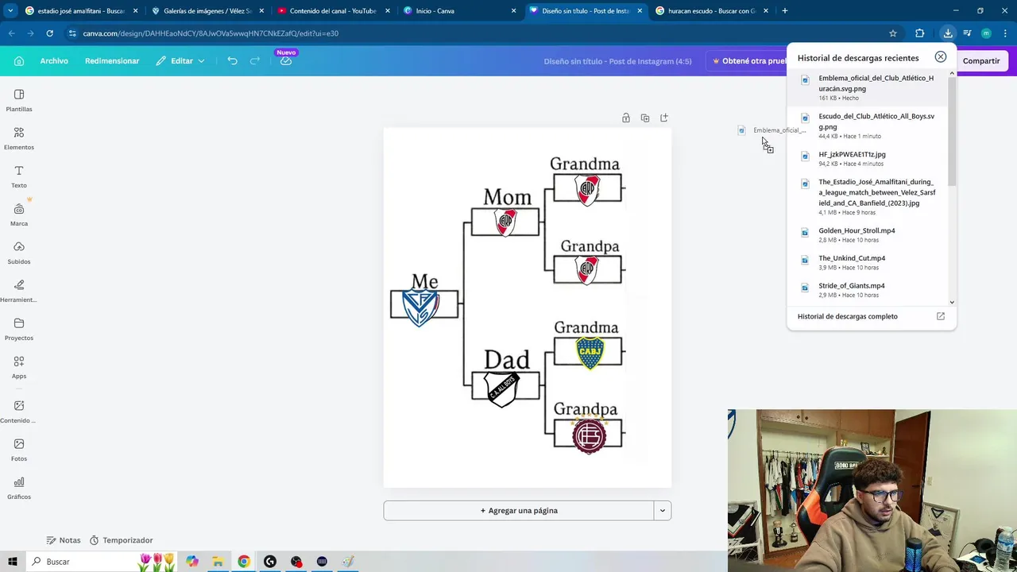Viewport: 1017px width, 572px height.
Task: Open HF_jzkPWEAE1T1z.jpg download
Action: pos(868,158)
